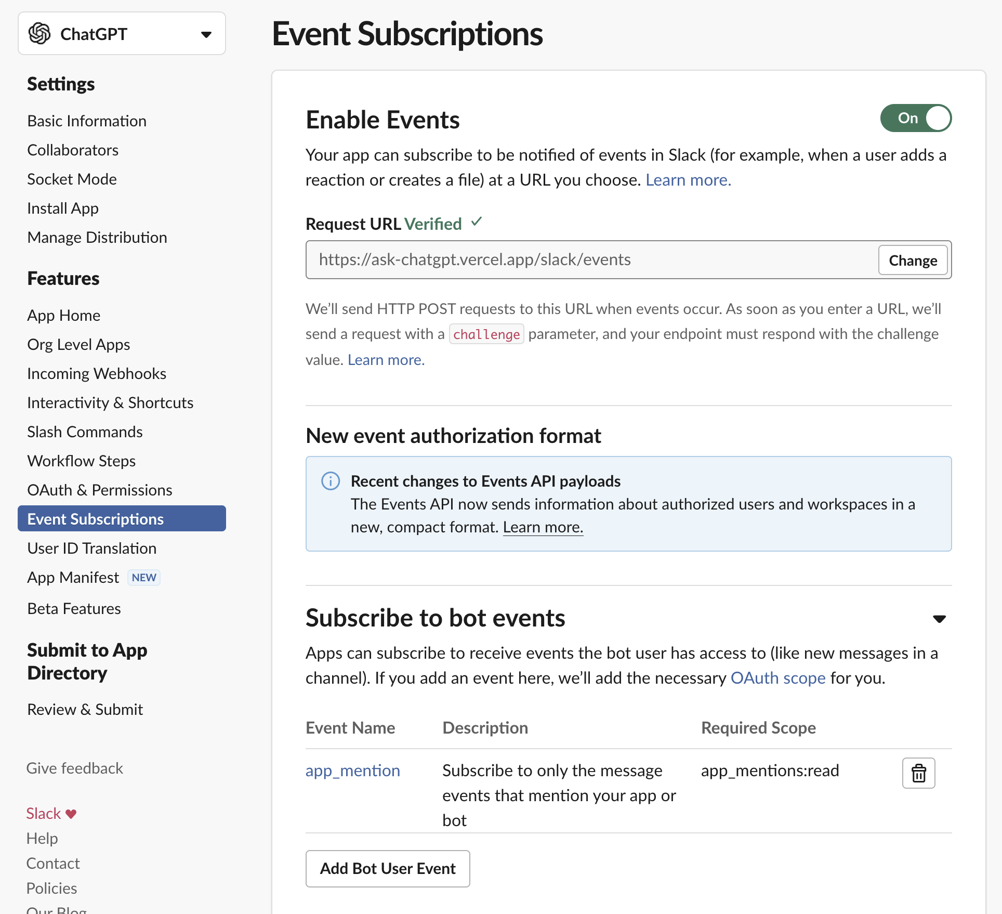This screenshot has height=914, width=1002.
Task: Click the info icon in Events API notice
Action: click(331, 481)
